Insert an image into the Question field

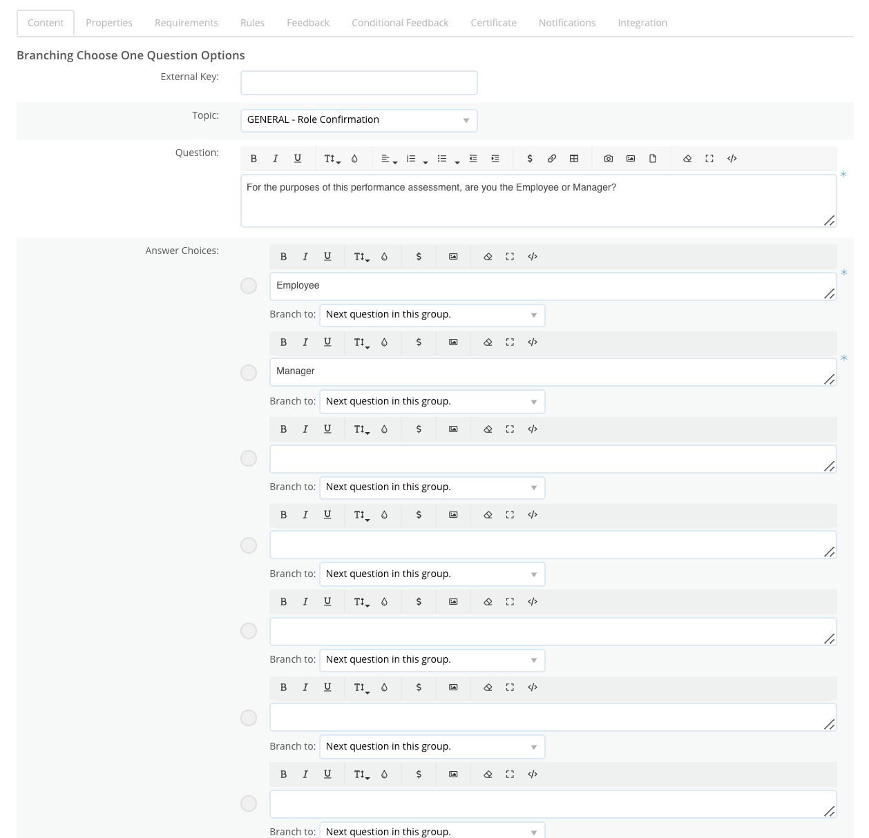[x=630, y=158]
